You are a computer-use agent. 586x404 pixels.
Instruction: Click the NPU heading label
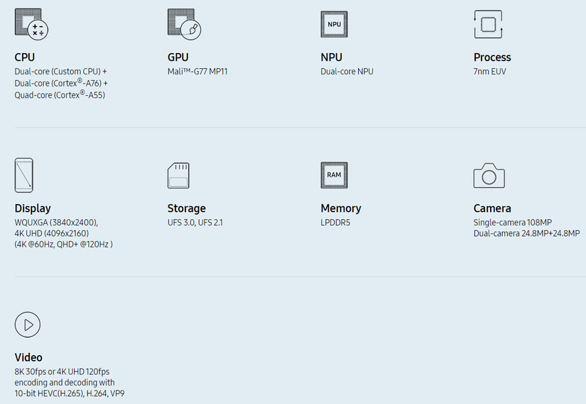click(331, 57)
